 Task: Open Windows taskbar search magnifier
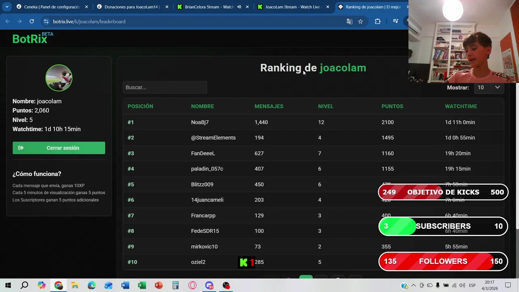point(25,286)
